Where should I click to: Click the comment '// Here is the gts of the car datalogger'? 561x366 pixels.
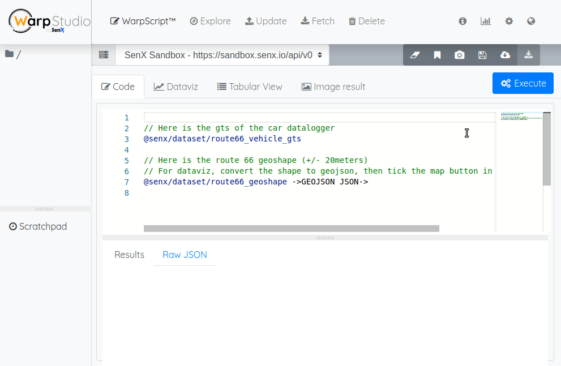(x=239, y=128)
